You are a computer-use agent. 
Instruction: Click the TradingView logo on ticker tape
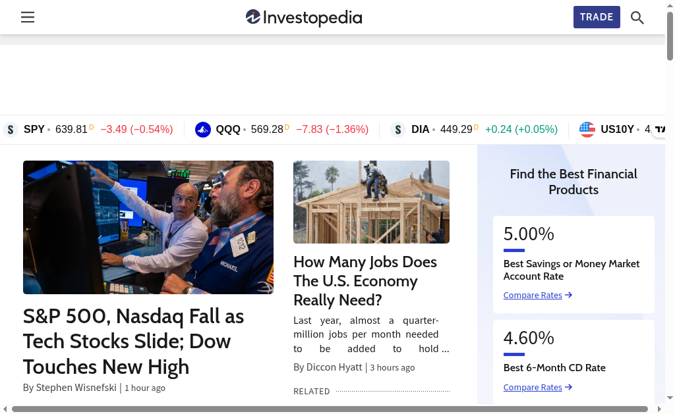(659, 129)
